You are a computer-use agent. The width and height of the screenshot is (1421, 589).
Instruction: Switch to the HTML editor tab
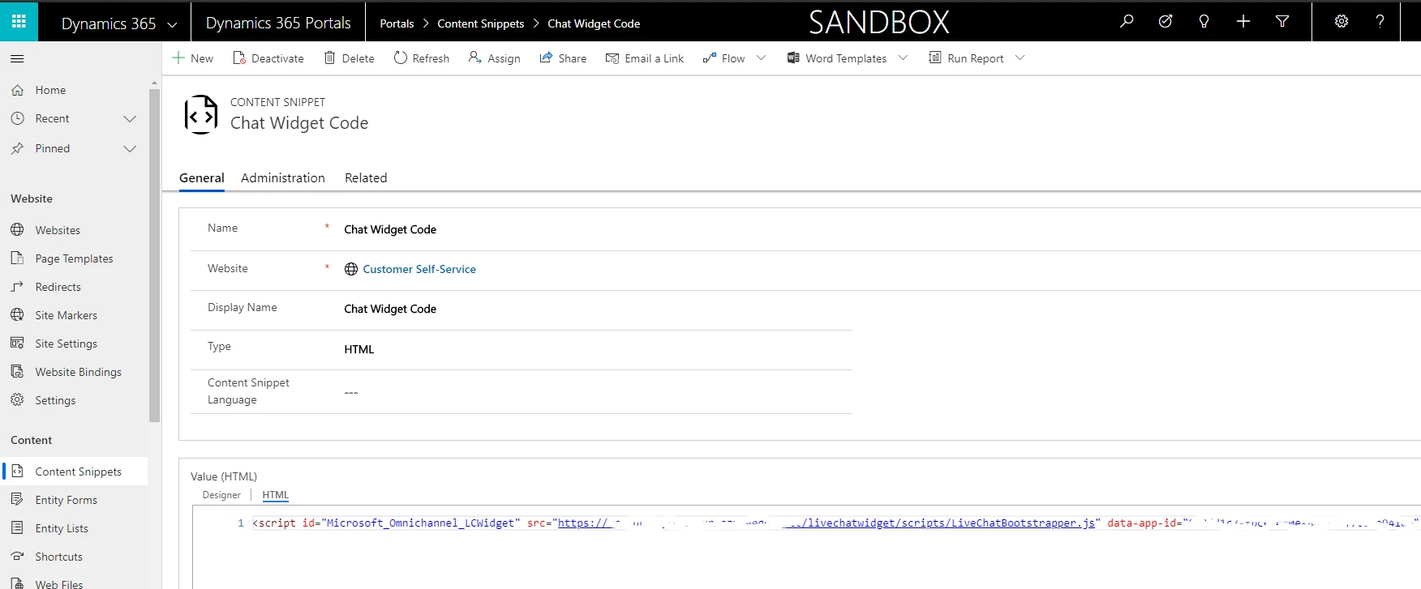pyautogui.click(x=275, y=495)
